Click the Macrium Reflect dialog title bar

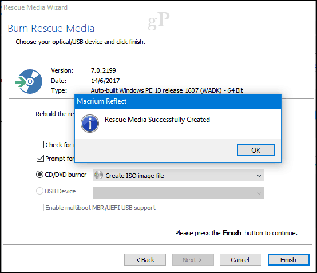coord(178,101)
